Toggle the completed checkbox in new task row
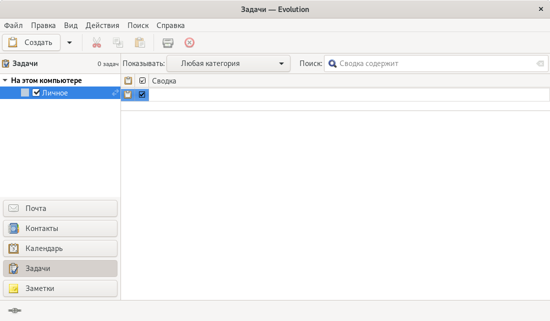The image size is (550, 321). click(x=142, y=94)
